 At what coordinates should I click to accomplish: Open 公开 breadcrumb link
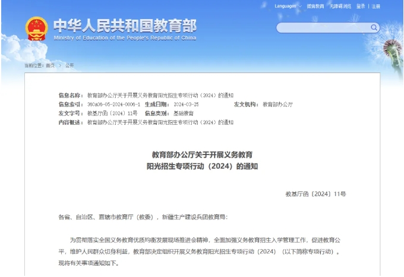[x=70, y=65]
